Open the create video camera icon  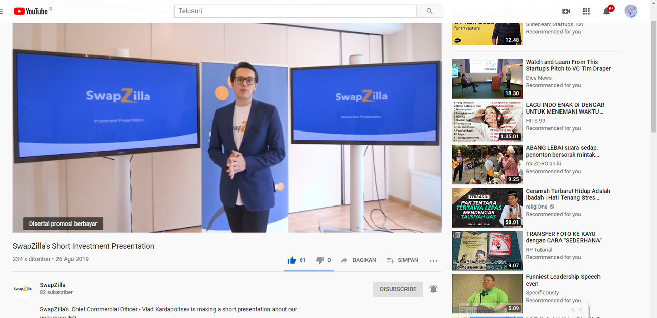coord(566,11)
